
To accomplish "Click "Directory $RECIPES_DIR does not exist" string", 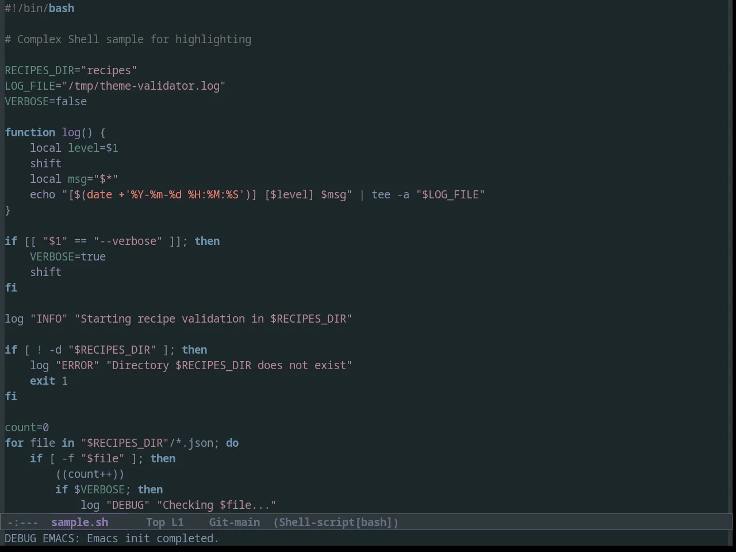I will click(x=229, y=365).
